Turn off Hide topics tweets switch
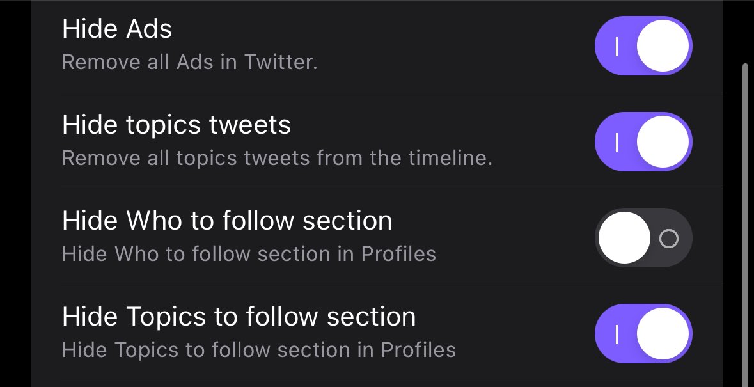This screenshot has width=754, height=387. [x=643, y=142]
